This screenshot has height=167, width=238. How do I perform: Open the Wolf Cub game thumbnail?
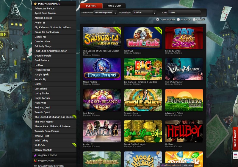(x=143, y=38)
